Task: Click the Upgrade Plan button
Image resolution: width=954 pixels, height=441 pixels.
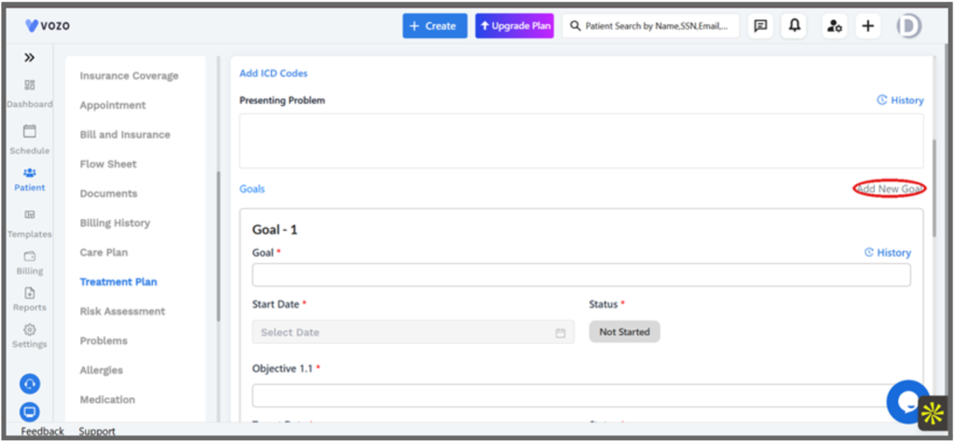Action: pos(514,26)
